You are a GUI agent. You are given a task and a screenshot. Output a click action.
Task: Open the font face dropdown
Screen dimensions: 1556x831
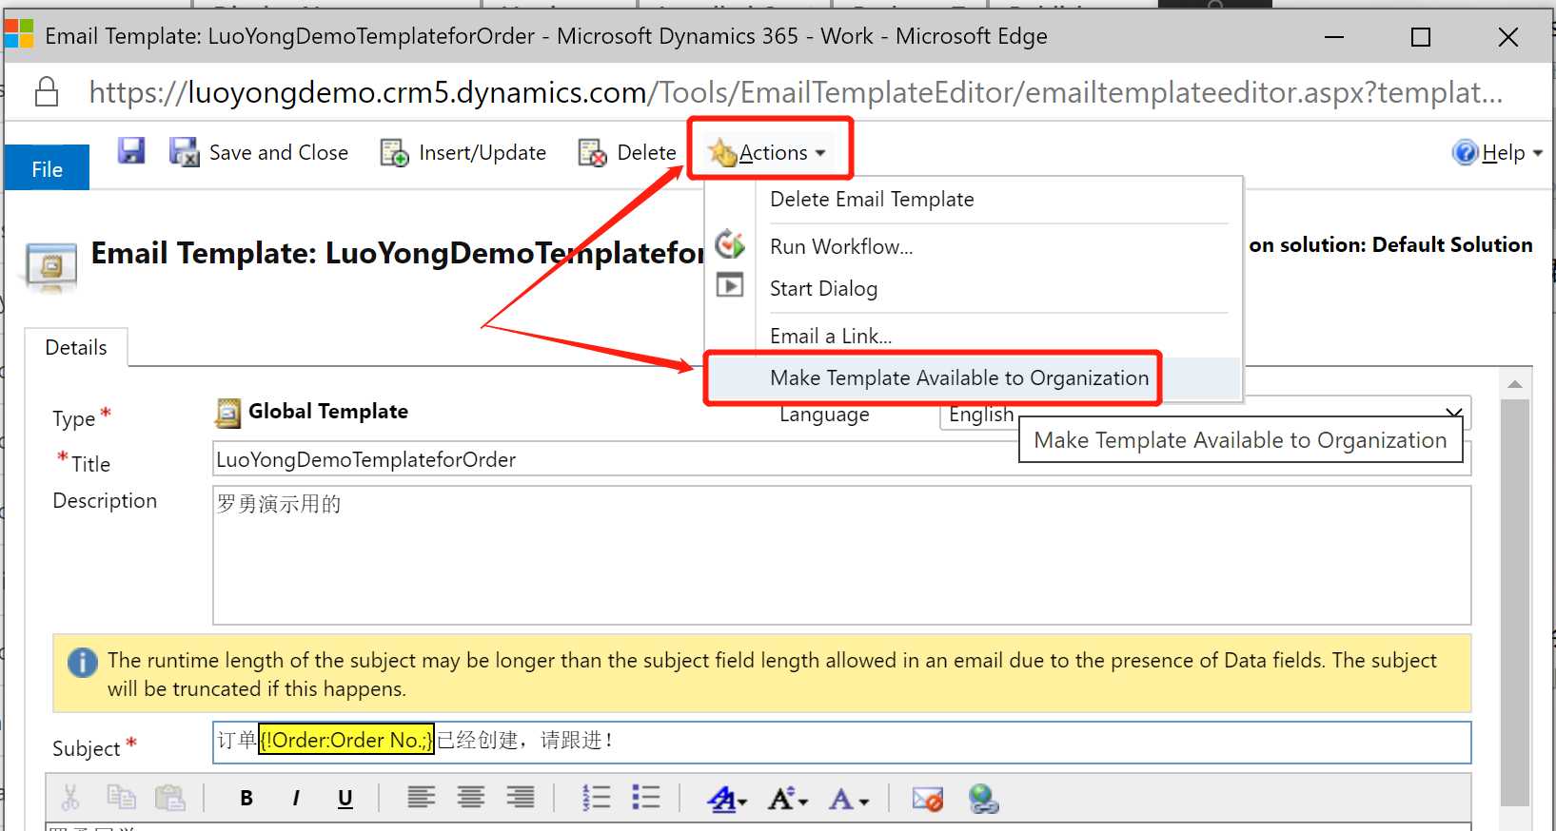click(x=728, y=799)
